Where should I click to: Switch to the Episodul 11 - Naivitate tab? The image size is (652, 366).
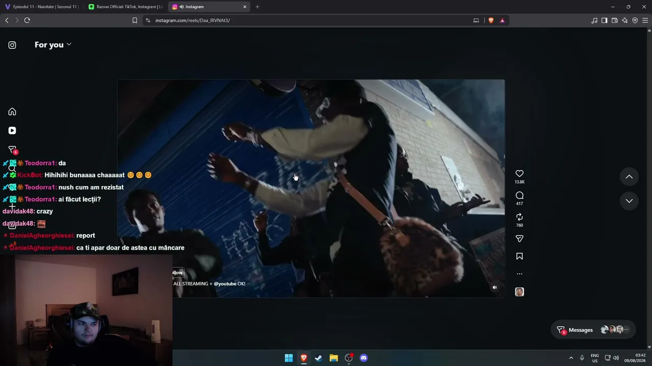tap(42, 7)
